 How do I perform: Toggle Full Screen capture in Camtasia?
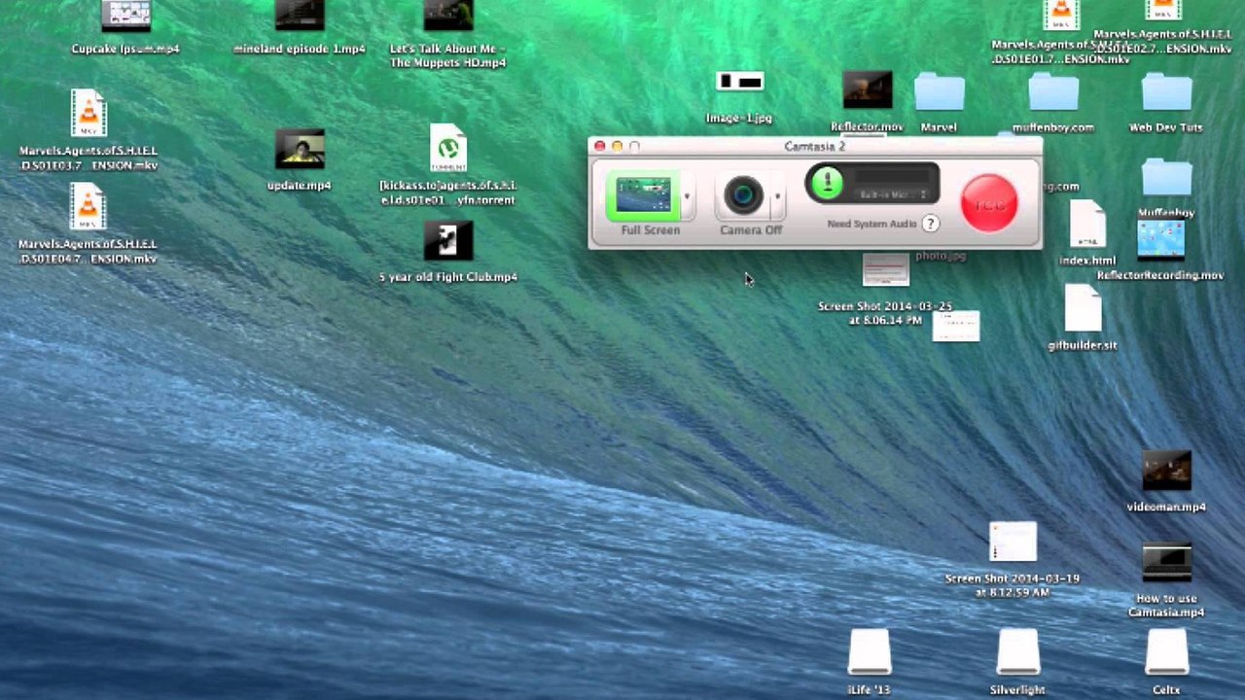click(x=642, y=195)
